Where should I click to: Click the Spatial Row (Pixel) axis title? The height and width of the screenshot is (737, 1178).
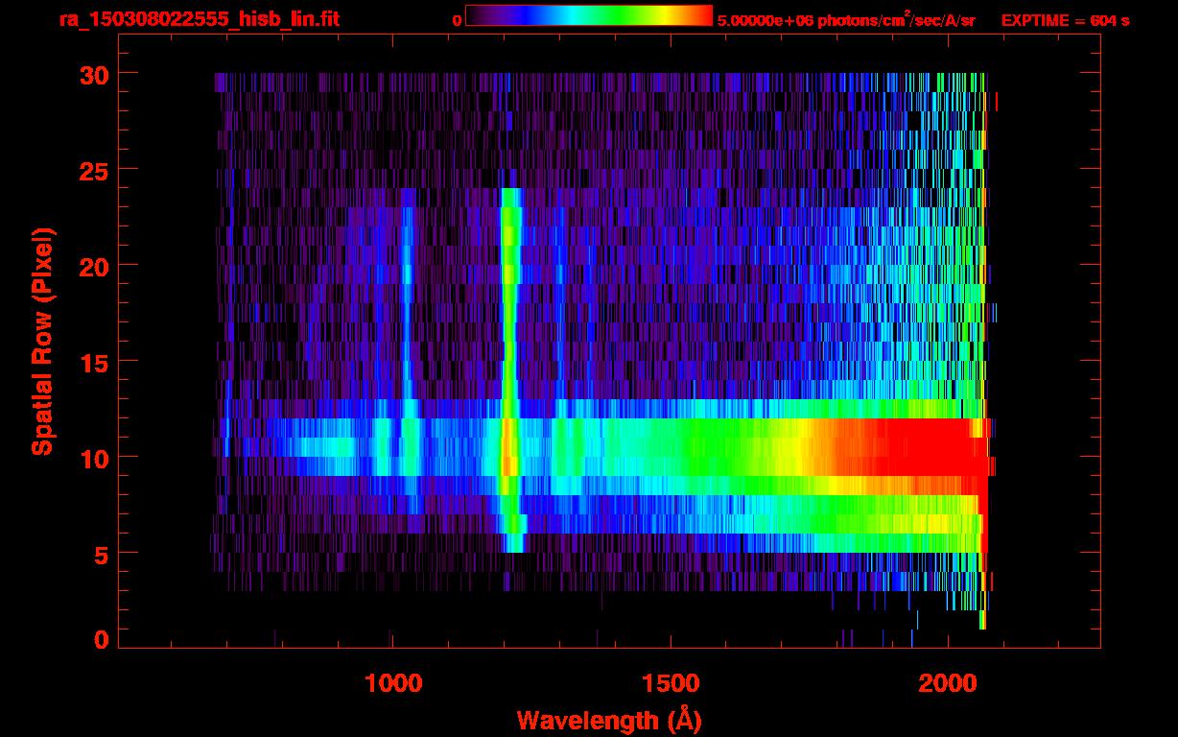pos(43,341)
